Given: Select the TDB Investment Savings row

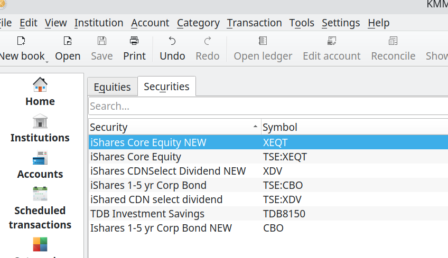Looking at the screenshot, I should (x=268, y=214).
